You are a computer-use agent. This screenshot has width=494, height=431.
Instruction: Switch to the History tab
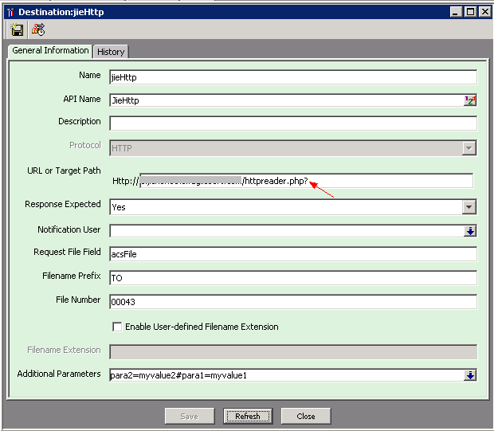click(111, 52)
